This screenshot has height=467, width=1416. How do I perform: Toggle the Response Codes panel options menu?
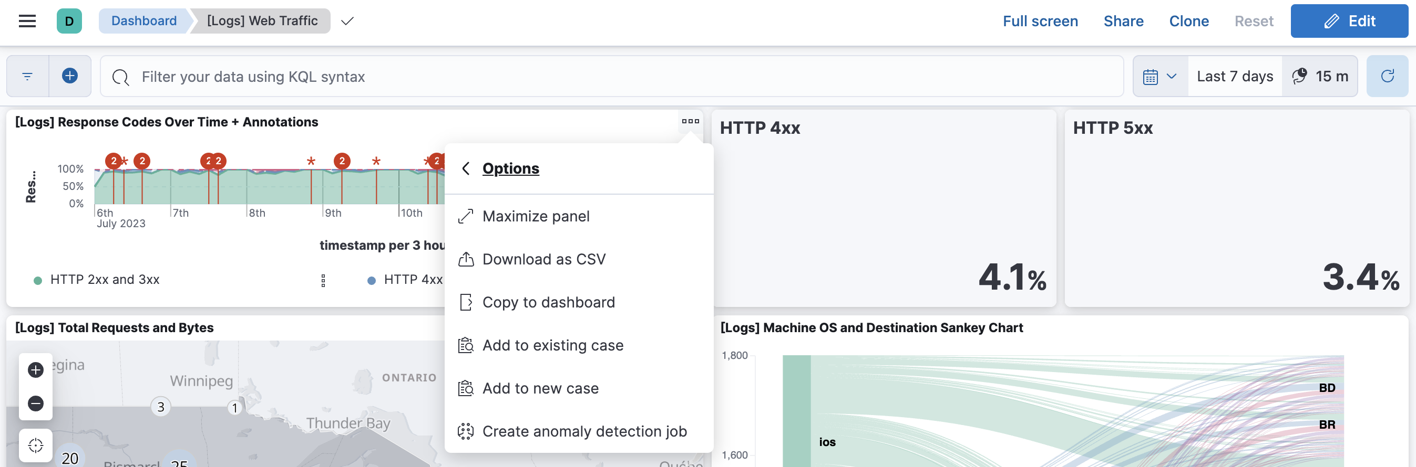(x=691, y=121)
